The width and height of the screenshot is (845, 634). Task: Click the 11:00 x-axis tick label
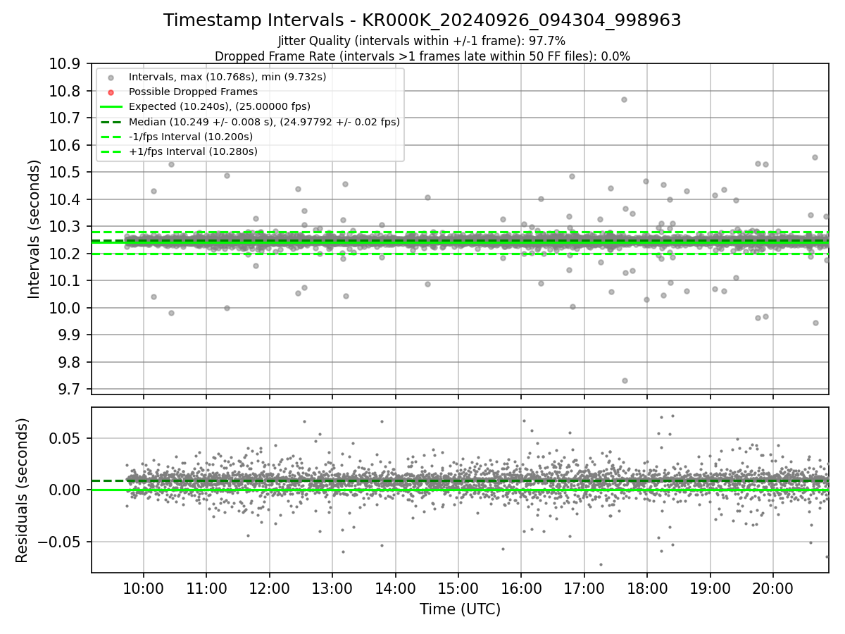point(206,588)
